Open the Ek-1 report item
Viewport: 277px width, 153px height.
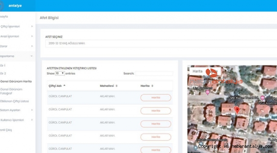pos(3,65)
